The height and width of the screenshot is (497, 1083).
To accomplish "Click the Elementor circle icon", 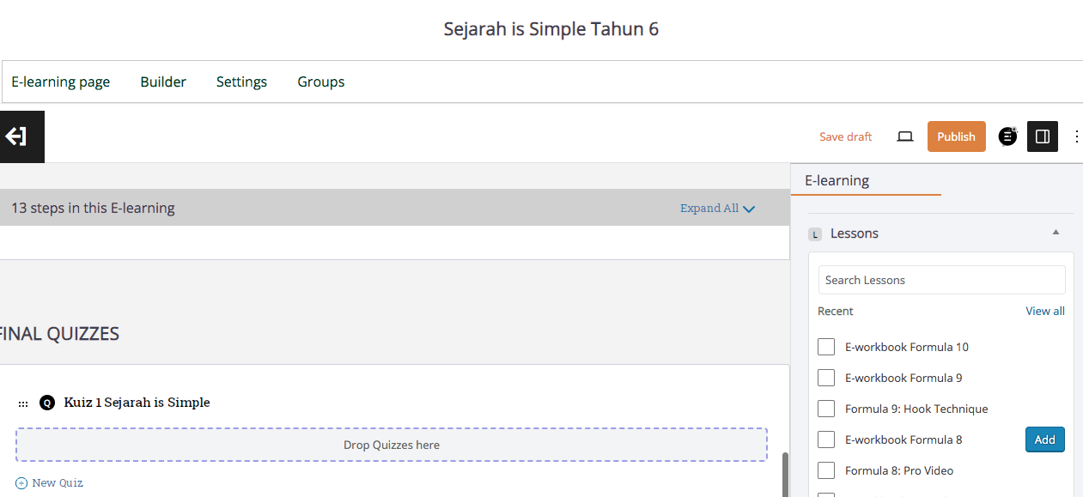I will [x=1007, y=136].
